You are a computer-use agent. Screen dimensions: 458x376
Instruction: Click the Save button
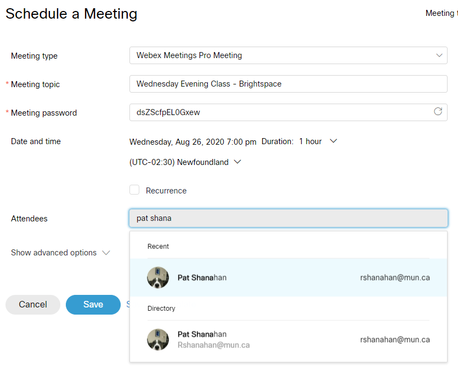tap(93, 305)
